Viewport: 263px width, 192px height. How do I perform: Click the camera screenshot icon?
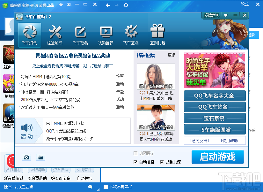point(26,157)
